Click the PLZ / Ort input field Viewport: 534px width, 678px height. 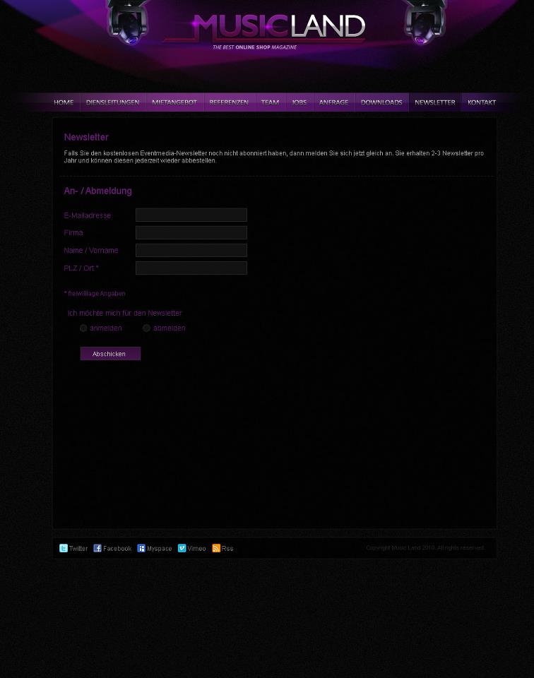[x=191, y=268]
